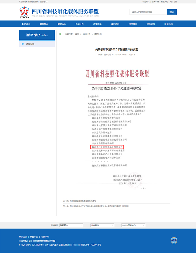The height and width of the screenshot is (253, 196).
Task: Click 联盟宗旨 footer link
Action: pyautogui.click(x=34, y=237)
